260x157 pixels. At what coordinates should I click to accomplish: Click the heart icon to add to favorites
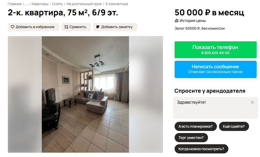[x=12, y=27]
